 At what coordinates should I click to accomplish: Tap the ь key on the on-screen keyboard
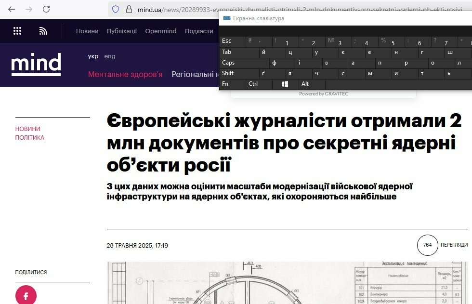(x=458, y=73)
